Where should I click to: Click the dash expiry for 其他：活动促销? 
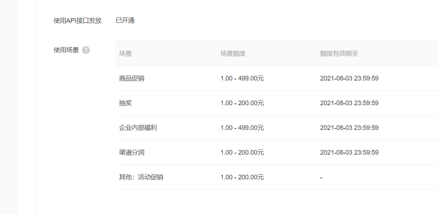pyautogui.click(x=321, y=178)
